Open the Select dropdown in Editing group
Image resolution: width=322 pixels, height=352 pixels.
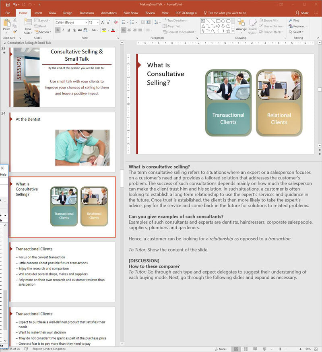pyautogui.click(x=296, y=32)
